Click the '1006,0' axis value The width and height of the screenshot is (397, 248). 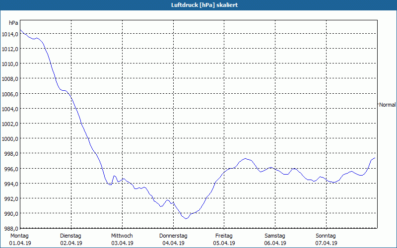(10, 94)
